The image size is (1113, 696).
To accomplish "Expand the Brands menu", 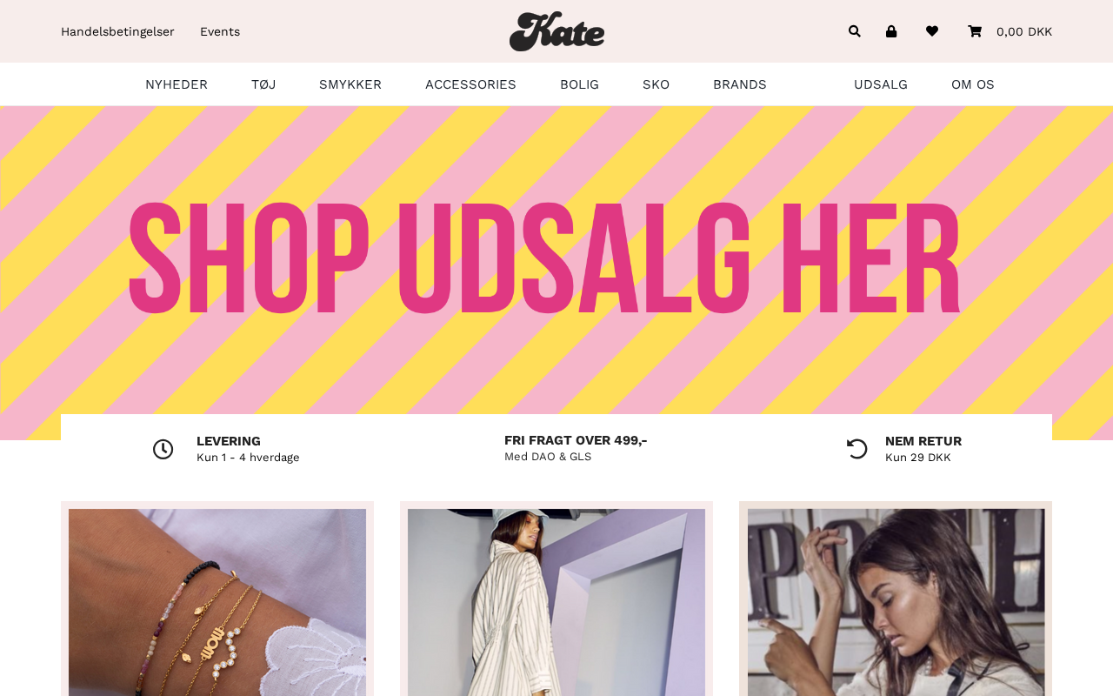I will pos(740,84).
